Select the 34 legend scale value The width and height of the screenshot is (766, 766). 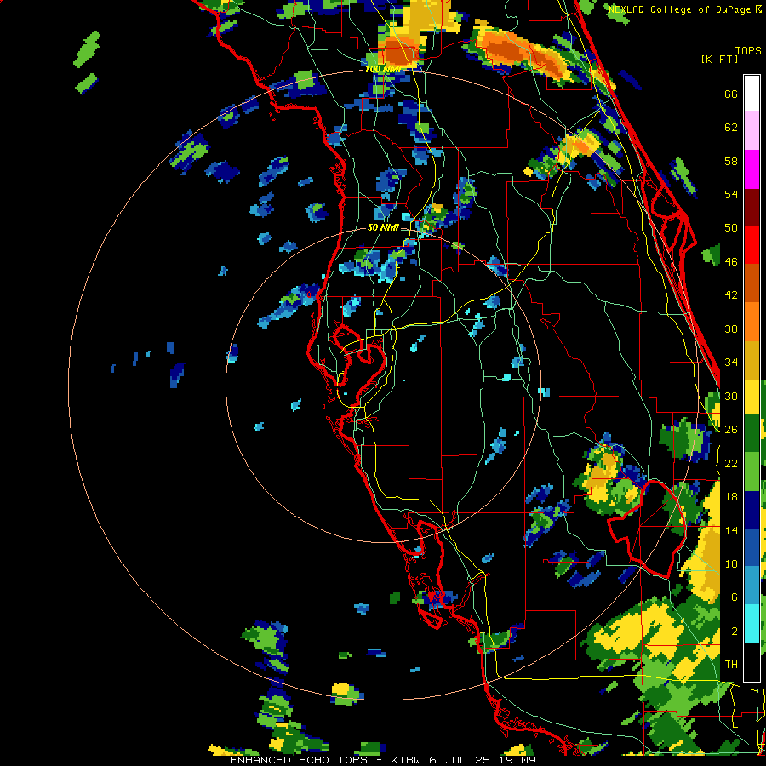coord(731,362)
